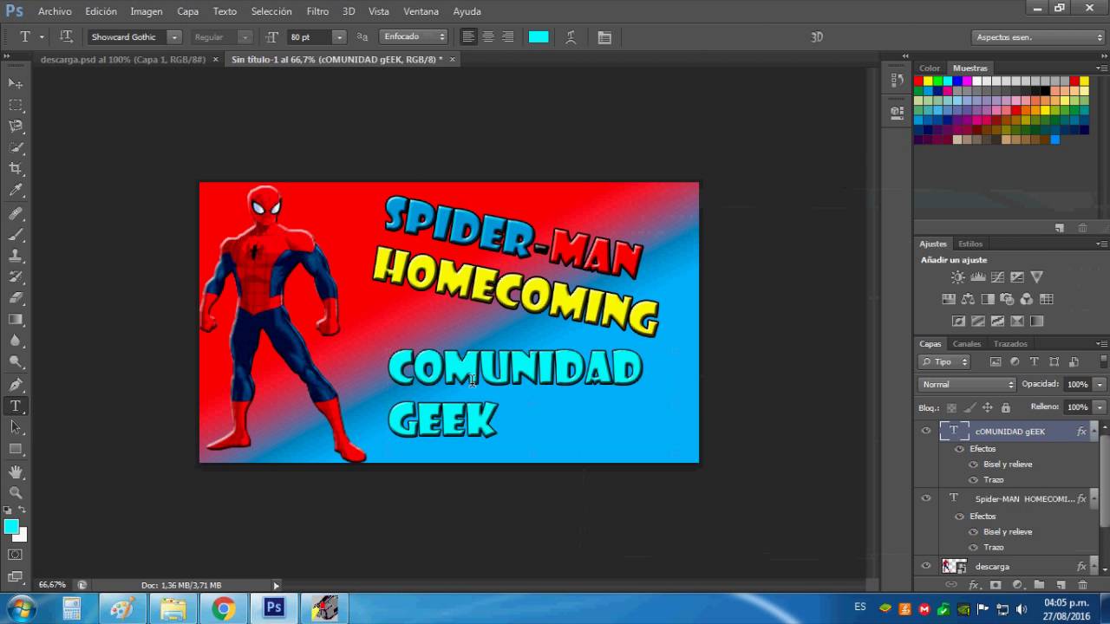
Task: Expand the layer Opacidad slider dropdown
Action: coord(1100,384)
